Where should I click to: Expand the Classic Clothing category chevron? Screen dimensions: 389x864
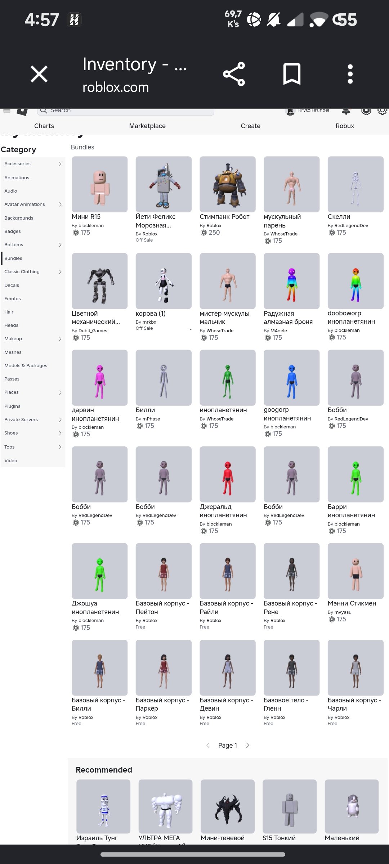tap(60, 272)
